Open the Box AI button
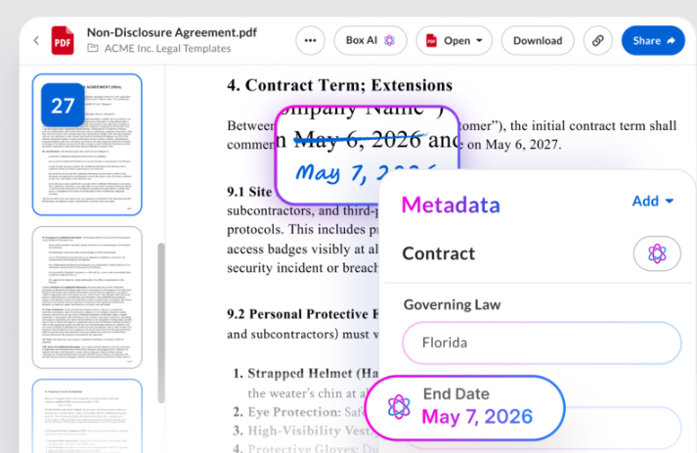The height and width of the screenshot is (453, 697). coord(370,40)
